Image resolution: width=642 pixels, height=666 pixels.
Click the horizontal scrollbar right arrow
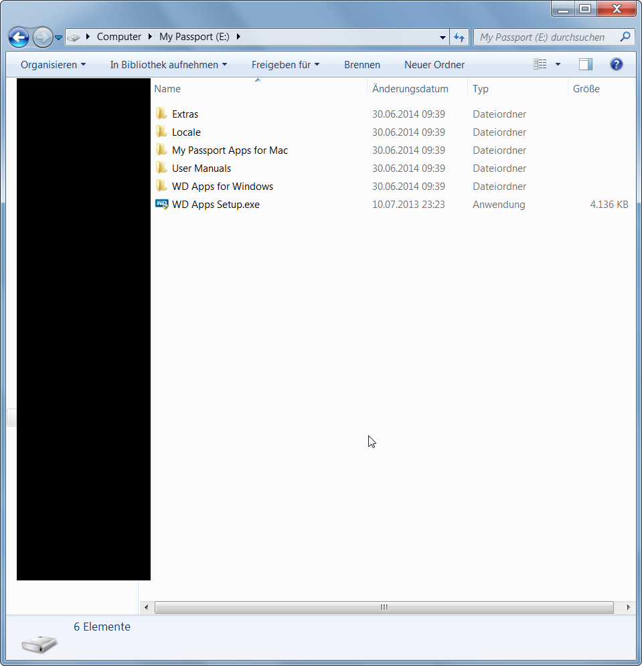pos(628,607)
